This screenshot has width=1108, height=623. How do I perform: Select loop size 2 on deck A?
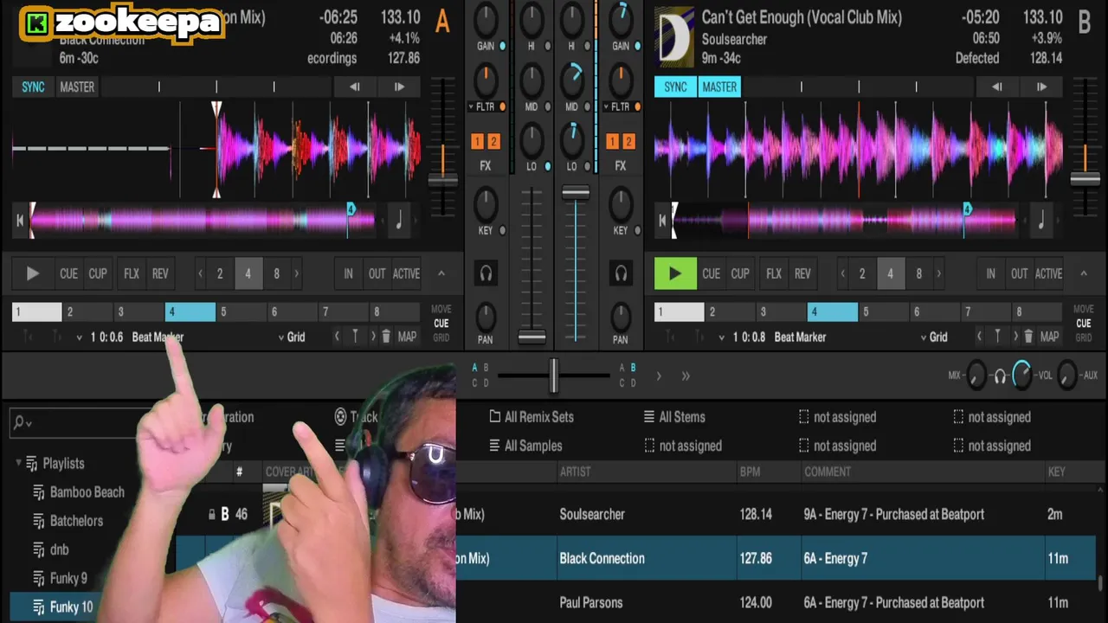click(x=220, y=273)
